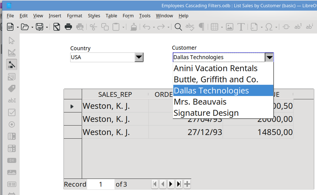Screen dimensions: 317x195
Task: Open Find and Replace magnifier
Action: [x=178, y=27]
